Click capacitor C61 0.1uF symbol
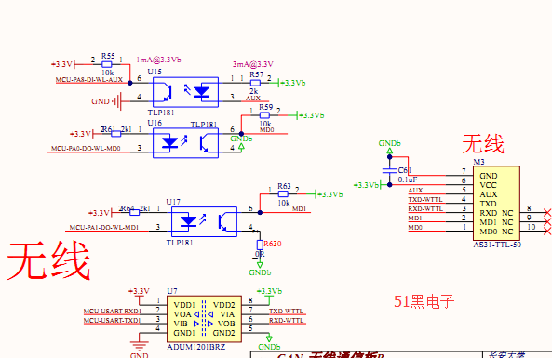The height and width of the screenshot is (358, 552). [390, 170]
